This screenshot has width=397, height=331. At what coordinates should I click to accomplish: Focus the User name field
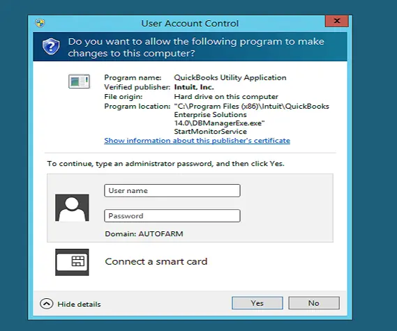172,190
